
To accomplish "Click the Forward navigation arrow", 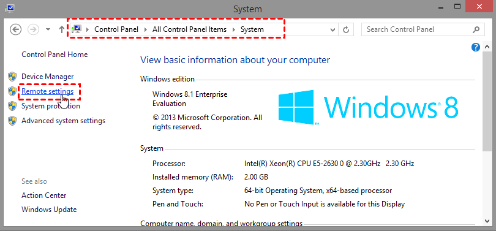I will pyautogui.click(x=33, y=29).
